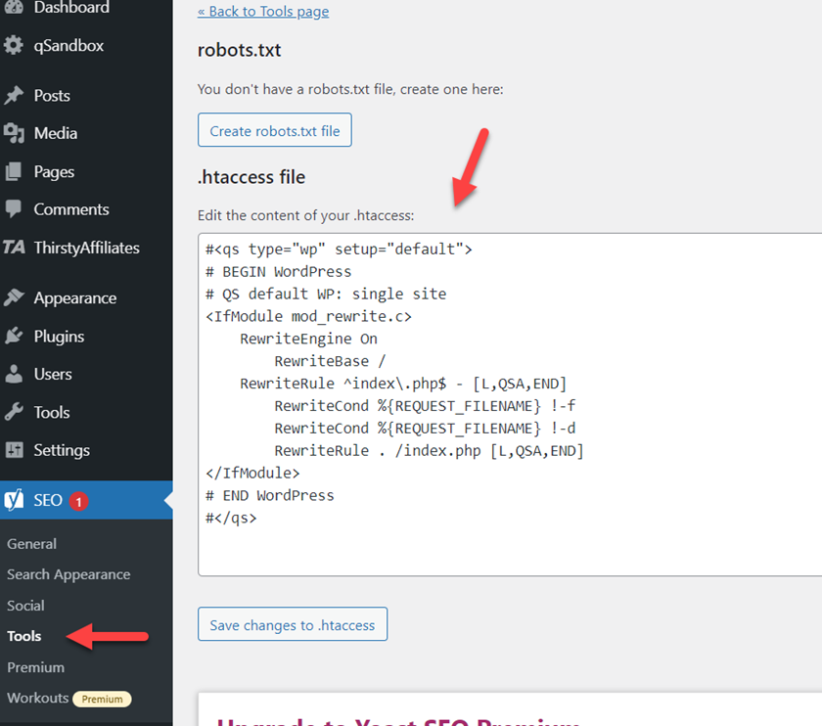This screenshot has height=726, width=822.
Task: Click the '#</qs>' closing line
Action: (x=231, y=518)
